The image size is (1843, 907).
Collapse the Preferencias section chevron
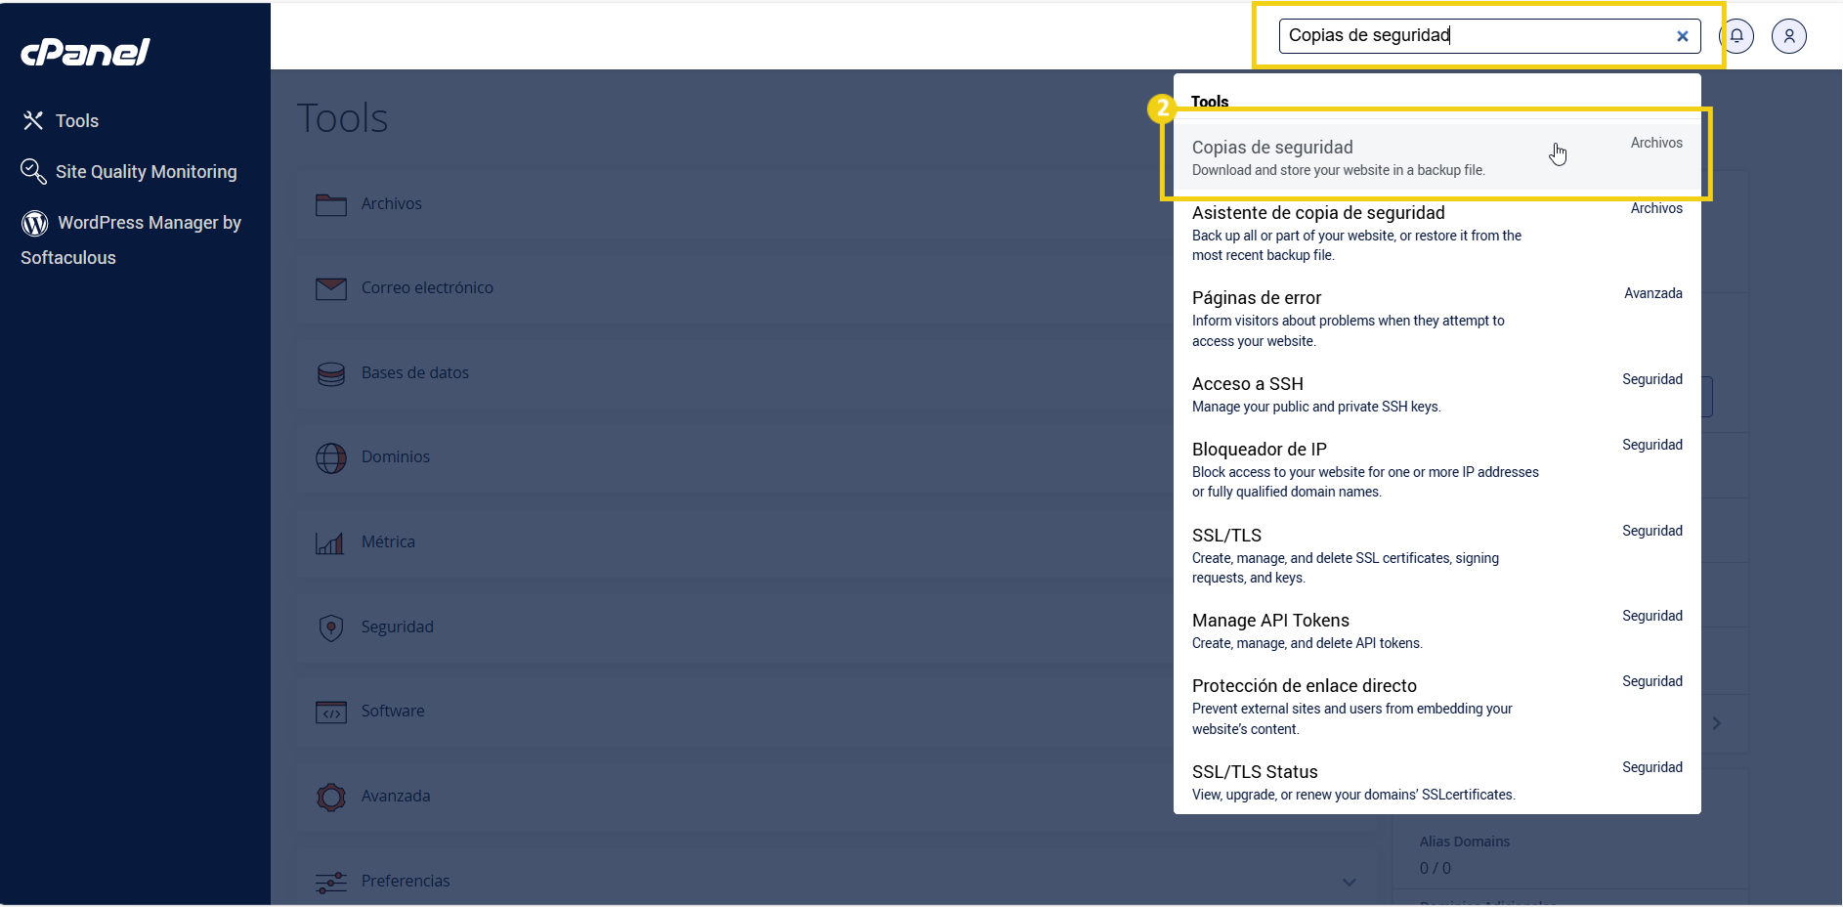[1350, 881]
